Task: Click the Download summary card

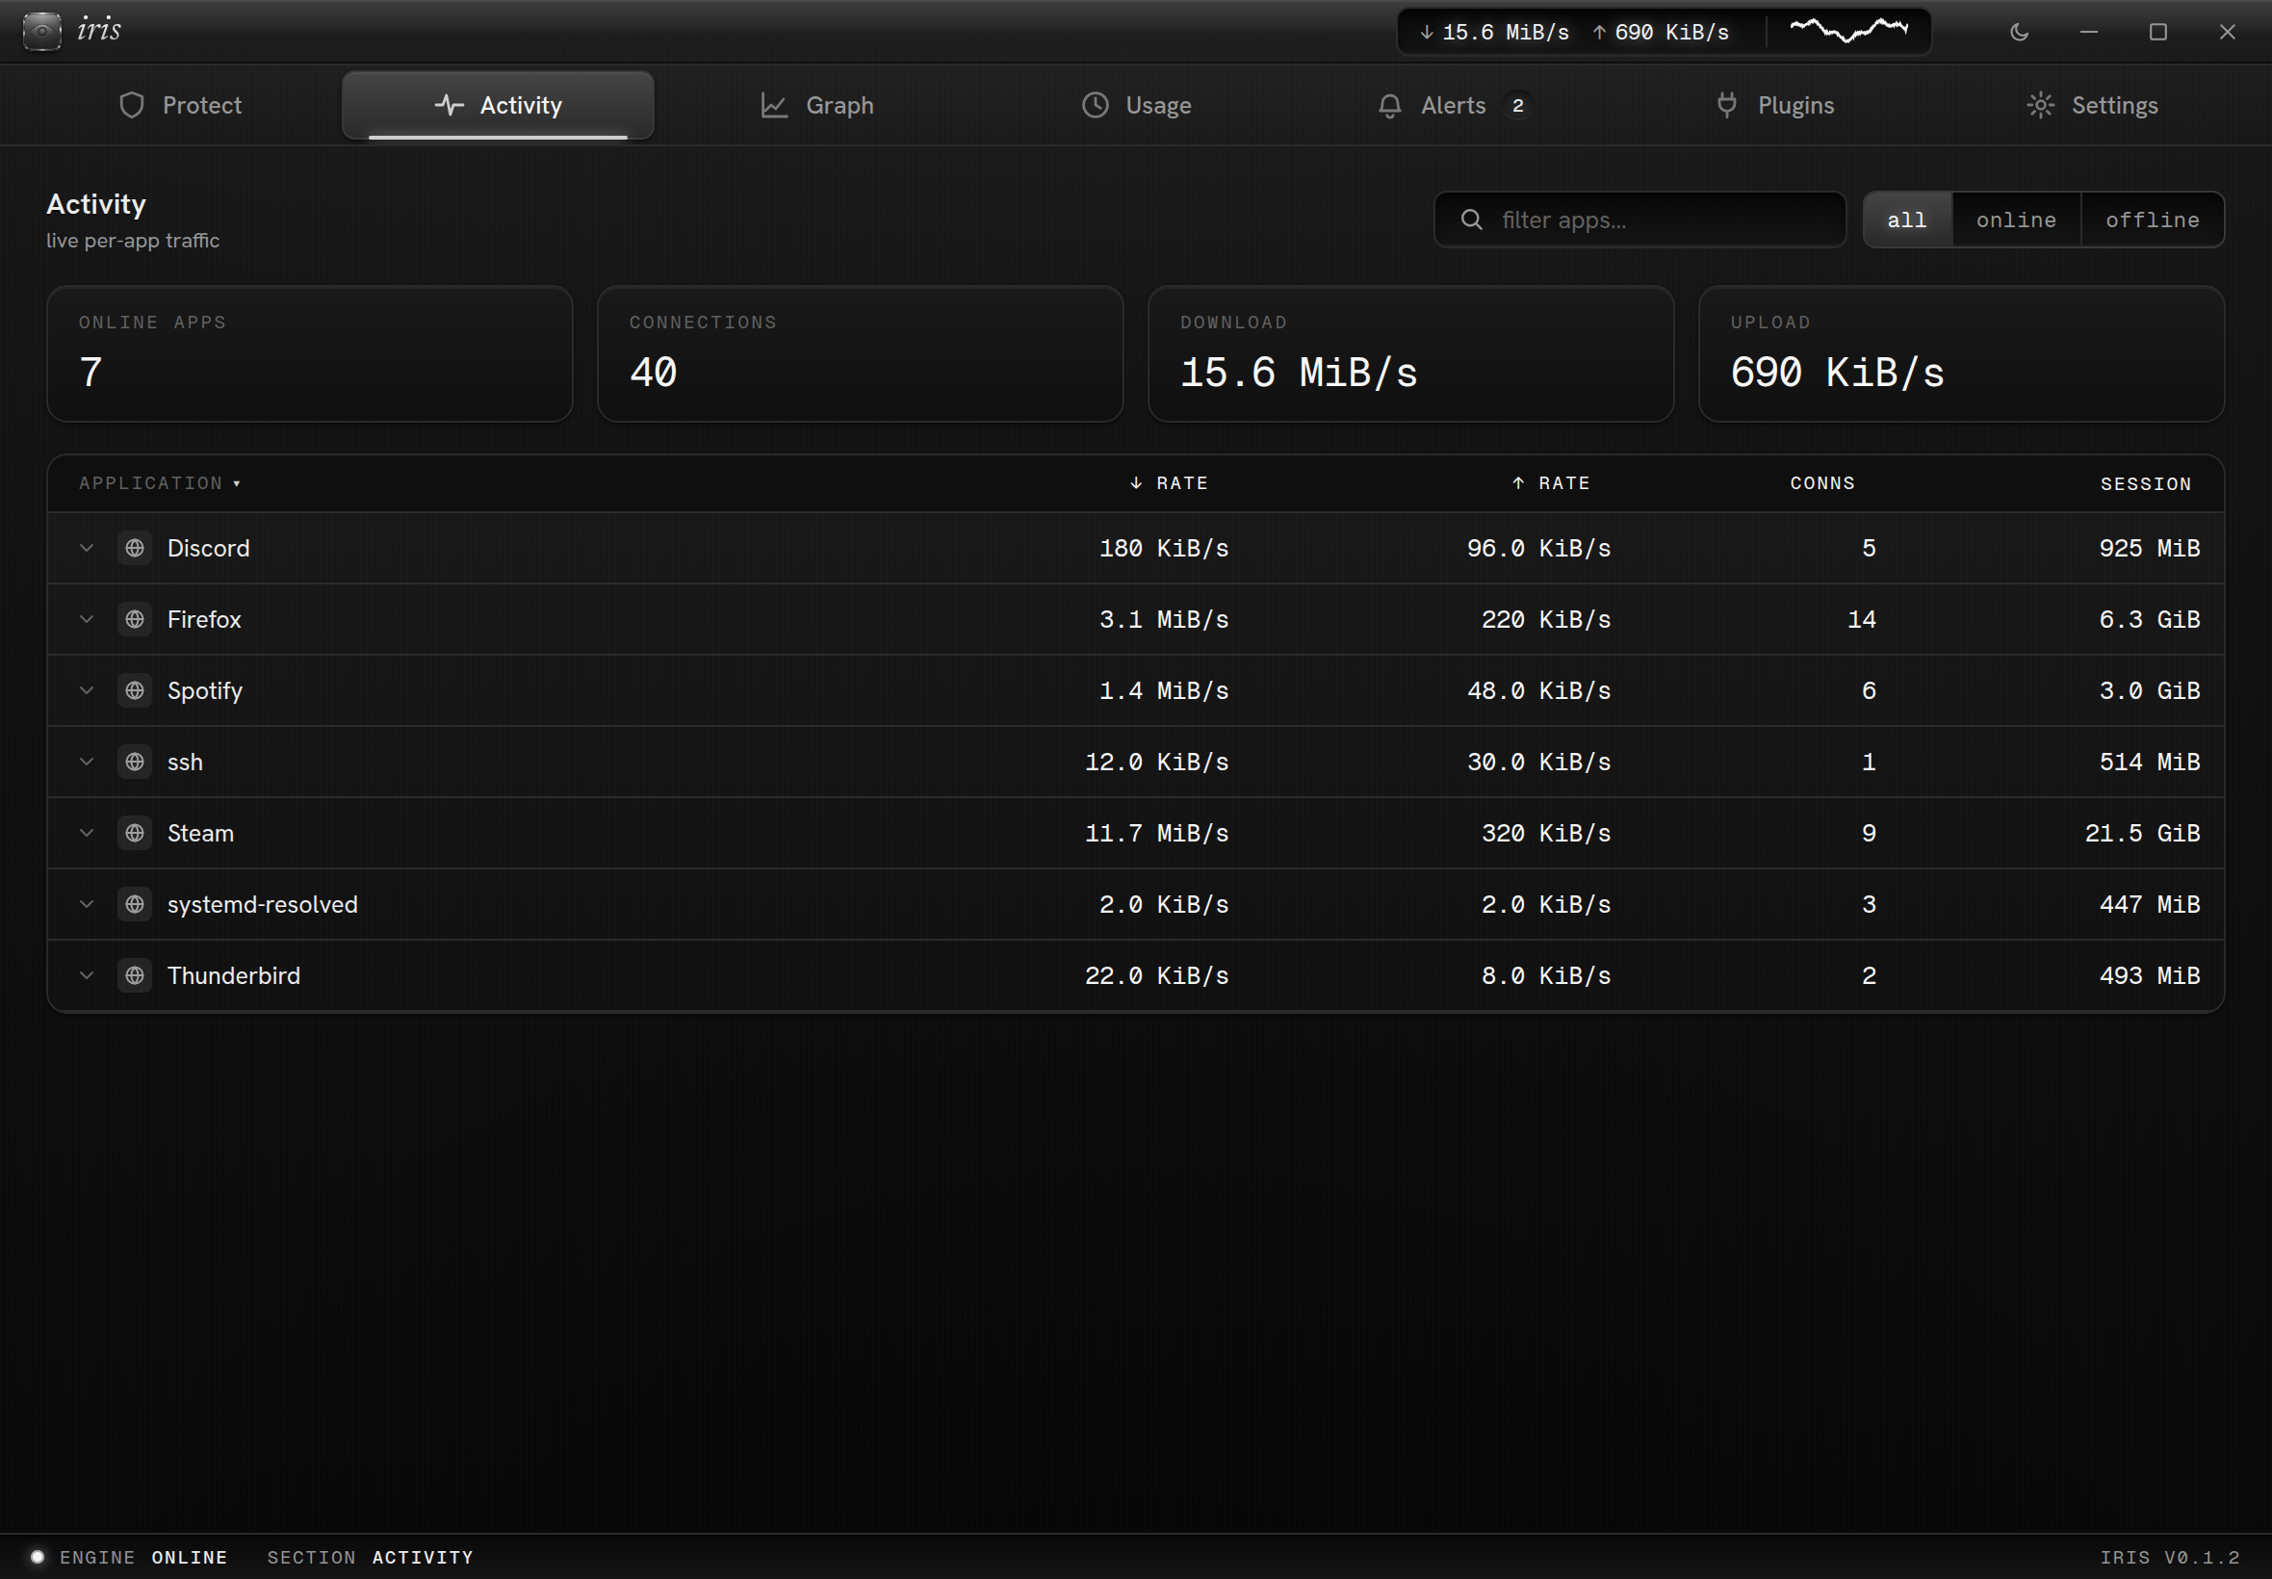Action: [1410, 354]
